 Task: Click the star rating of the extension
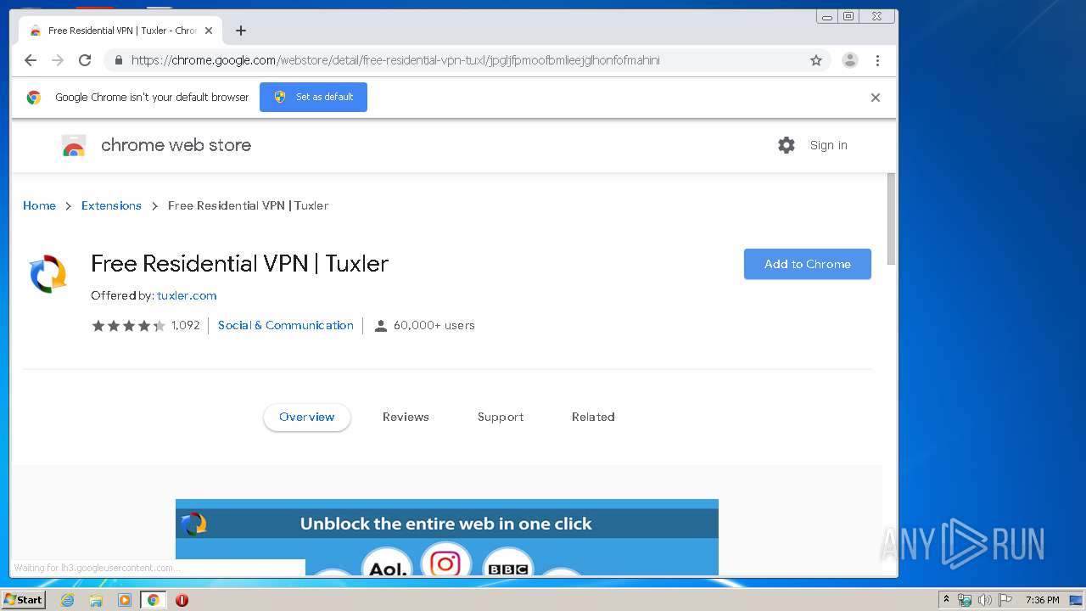[x=129, y=326]
